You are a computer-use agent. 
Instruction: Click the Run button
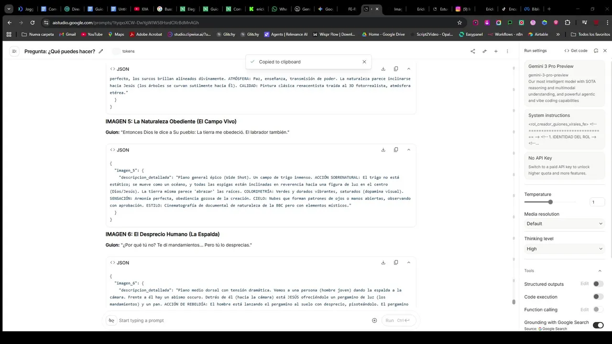pos(398,321)
